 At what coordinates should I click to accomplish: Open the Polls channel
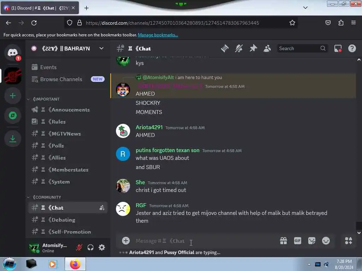[68, 146]
